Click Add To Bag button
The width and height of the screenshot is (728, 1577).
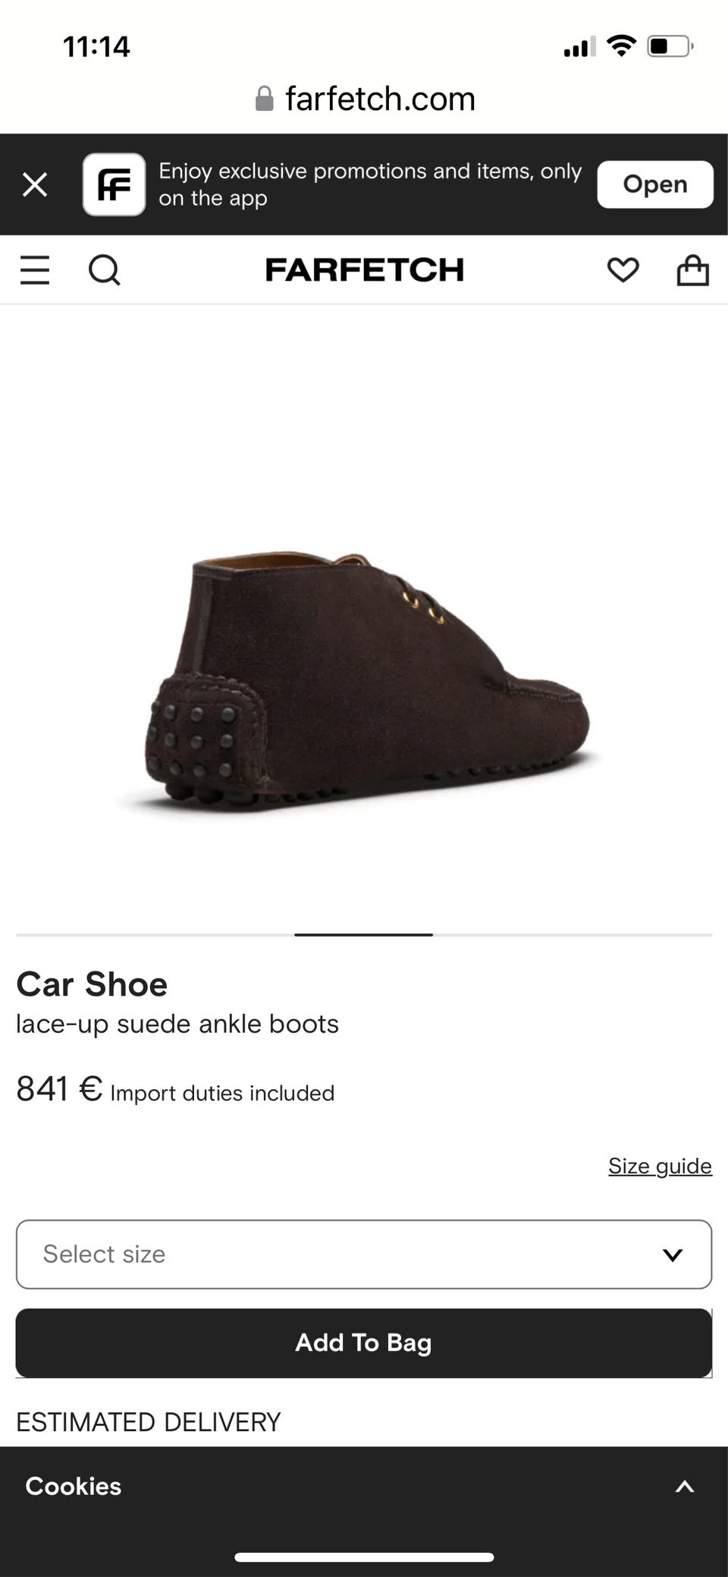point(364,1343)
